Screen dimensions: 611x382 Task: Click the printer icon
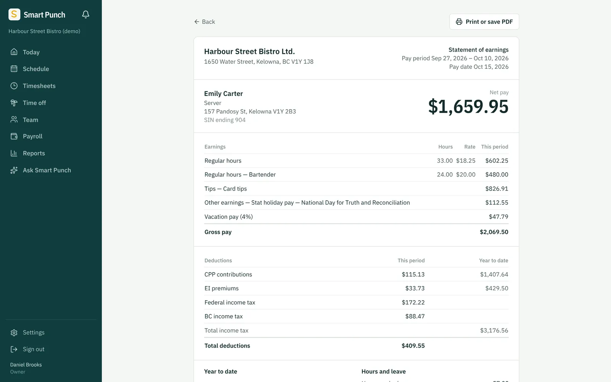[459, 22]
